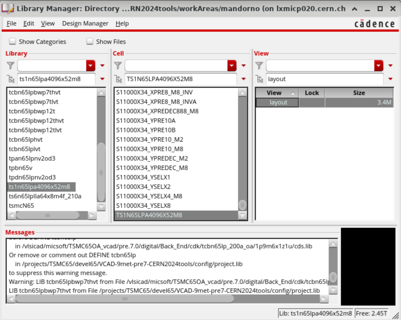Click the Library Manager window title icon
The image size is (401, 320).
(8, 9)
